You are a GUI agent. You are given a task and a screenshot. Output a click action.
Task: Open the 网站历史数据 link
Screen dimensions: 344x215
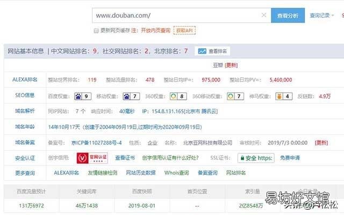[141, 173]
